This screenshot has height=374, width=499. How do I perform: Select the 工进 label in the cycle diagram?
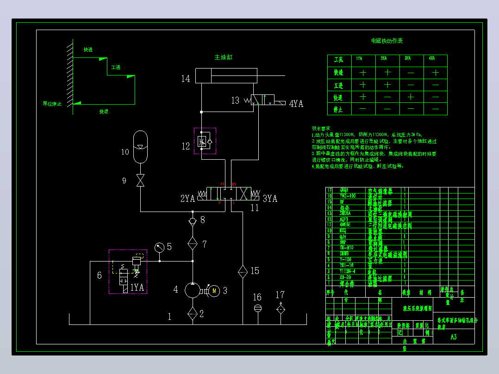(116, 67)
